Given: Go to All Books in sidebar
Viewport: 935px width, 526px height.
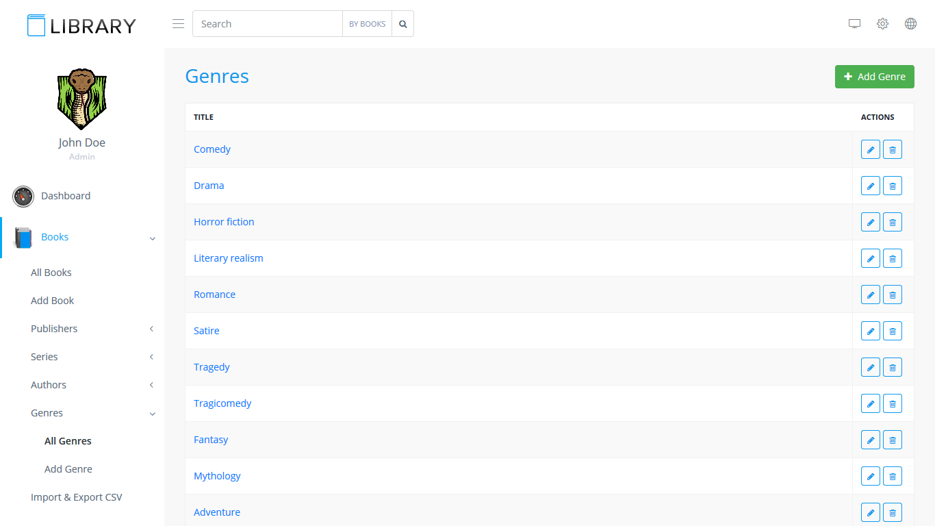Looking at the screenshot, I should coord(51,273).
